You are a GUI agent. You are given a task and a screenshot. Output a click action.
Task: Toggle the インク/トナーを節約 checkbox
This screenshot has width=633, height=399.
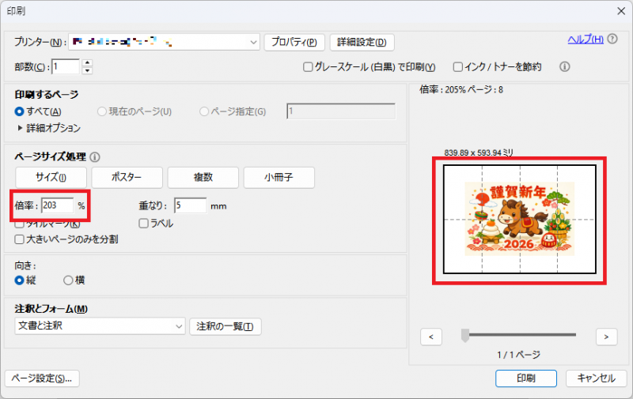457,67
